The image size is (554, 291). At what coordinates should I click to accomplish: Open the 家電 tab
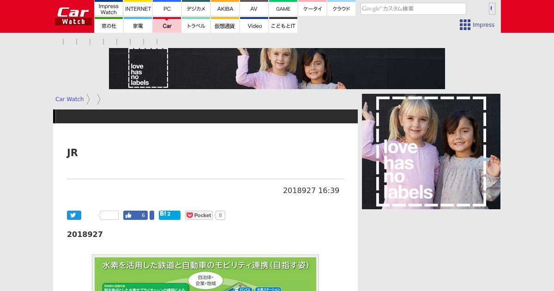pos(138,25)
